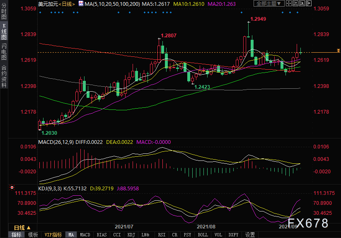341x238 pixels.
Task: Click the 1.2030 low price label
Action: (49, 133)
